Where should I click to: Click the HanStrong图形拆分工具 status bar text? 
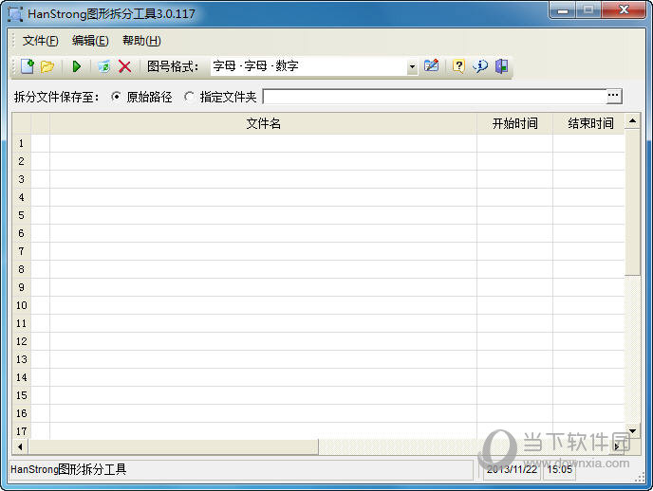[68, 470]
